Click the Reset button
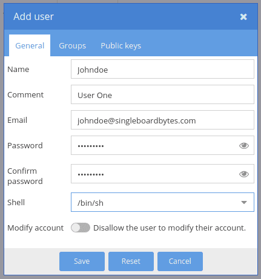The image size is (261, 279). [x=131, y=261]
